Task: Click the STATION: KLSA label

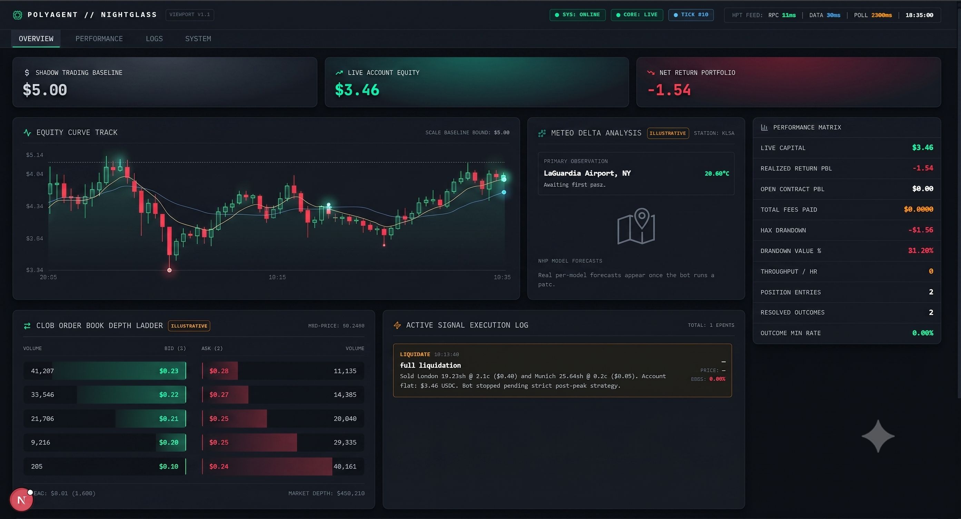Action: click(714, 133)
